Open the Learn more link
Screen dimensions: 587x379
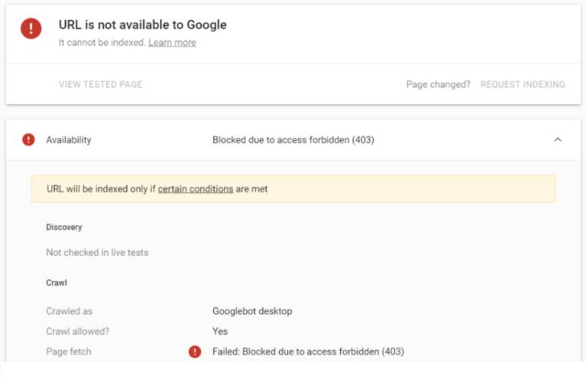tap(172, 43)
